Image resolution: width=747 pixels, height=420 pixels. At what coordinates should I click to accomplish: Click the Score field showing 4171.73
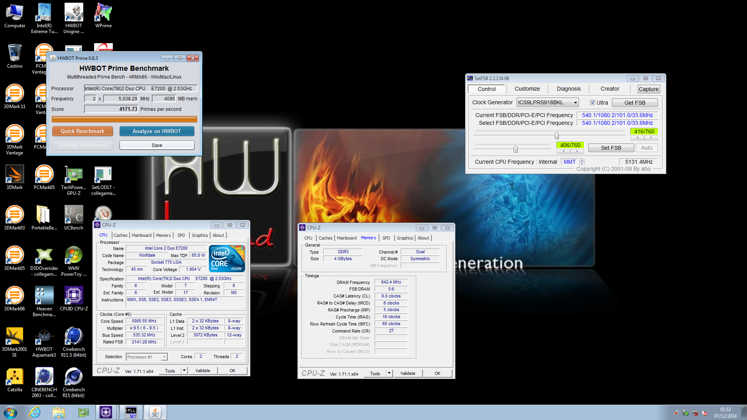(111, 109)
